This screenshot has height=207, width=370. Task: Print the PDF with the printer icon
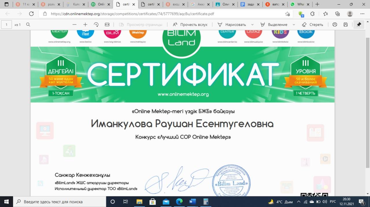(335, 25)
